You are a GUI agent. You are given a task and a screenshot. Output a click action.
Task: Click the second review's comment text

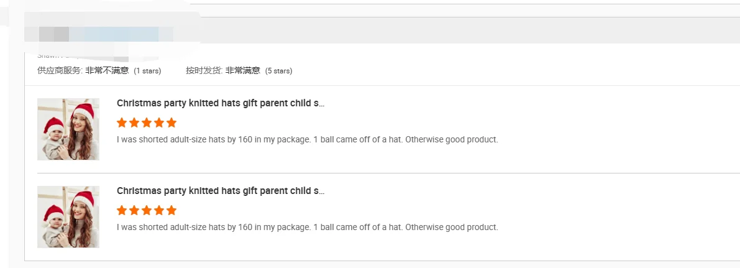point(307,227)
